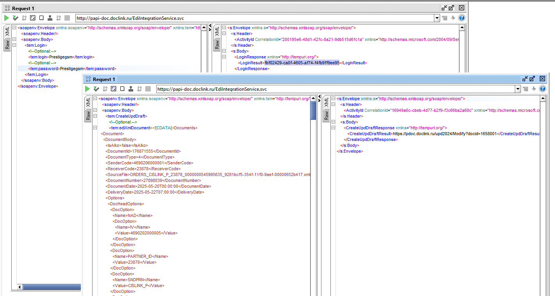This screenshot has height=296, width=555.
Task: Add assertion TestCase icon in front request window
Action: pyautogui.click(x=96, y=89)
